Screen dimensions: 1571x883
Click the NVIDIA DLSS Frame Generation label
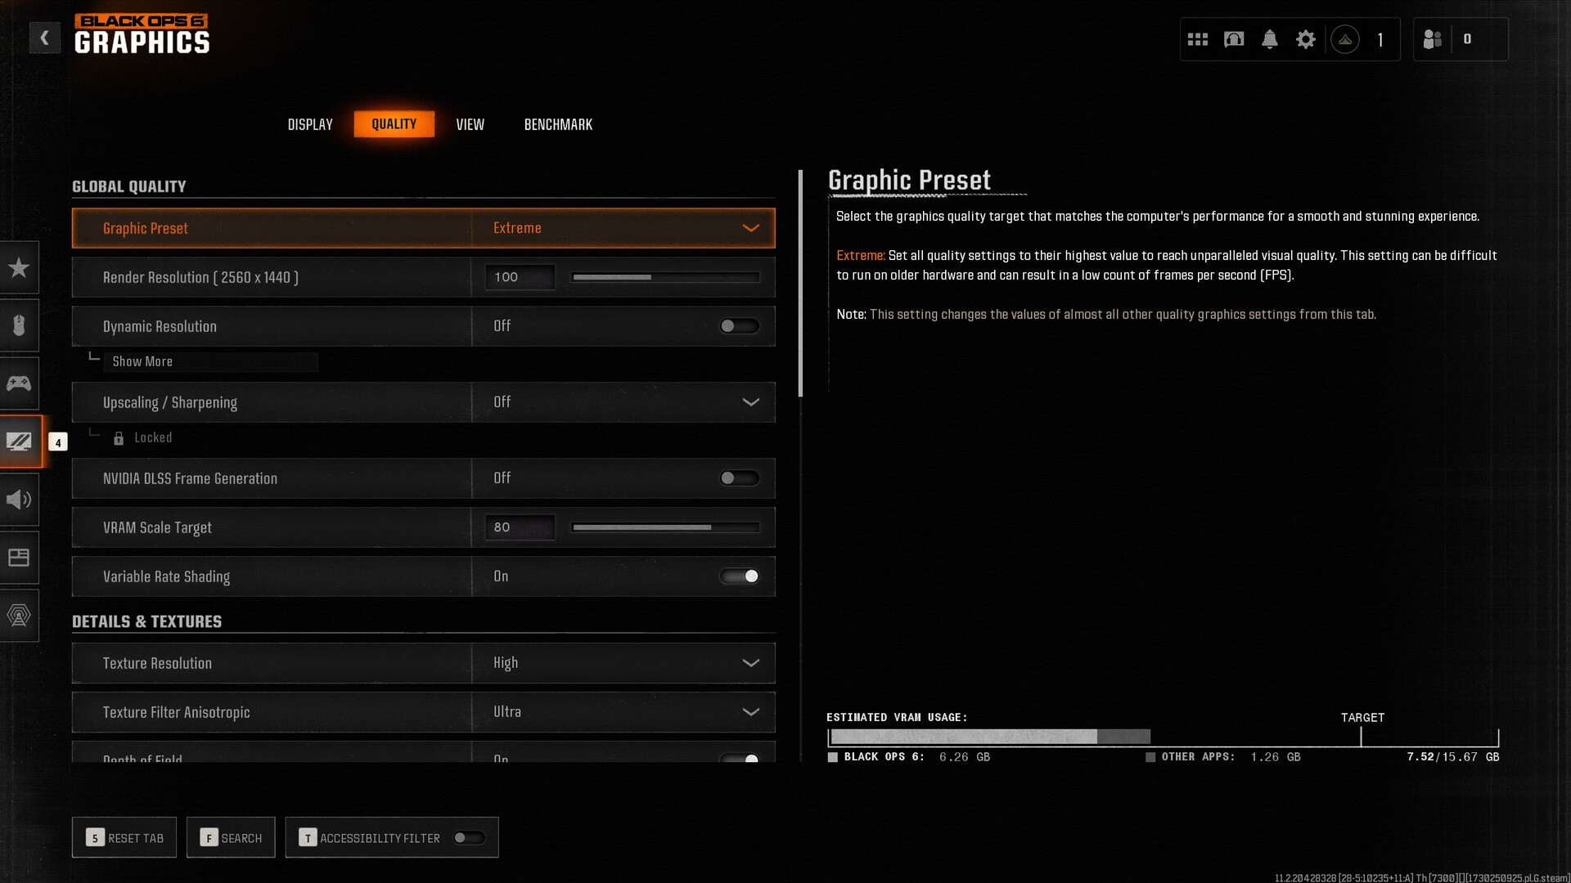coord(191,478)
